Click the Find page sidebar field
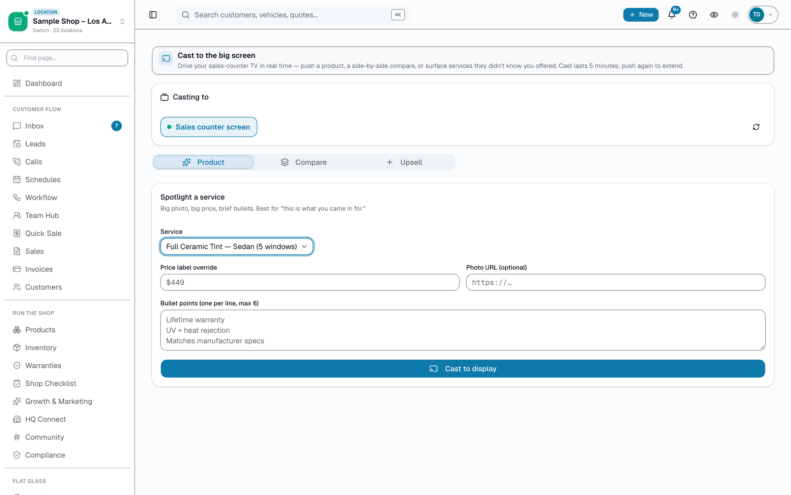791x495 pixels. click(x=67, y=58)
